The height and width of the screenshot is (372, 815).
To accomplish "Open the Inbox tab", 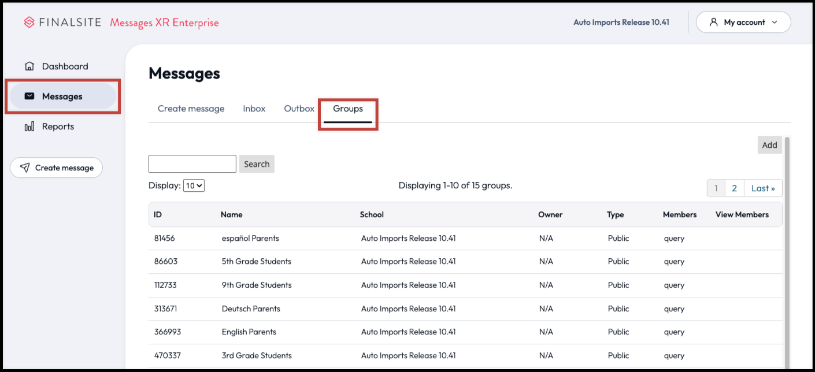I will (254, 109).
